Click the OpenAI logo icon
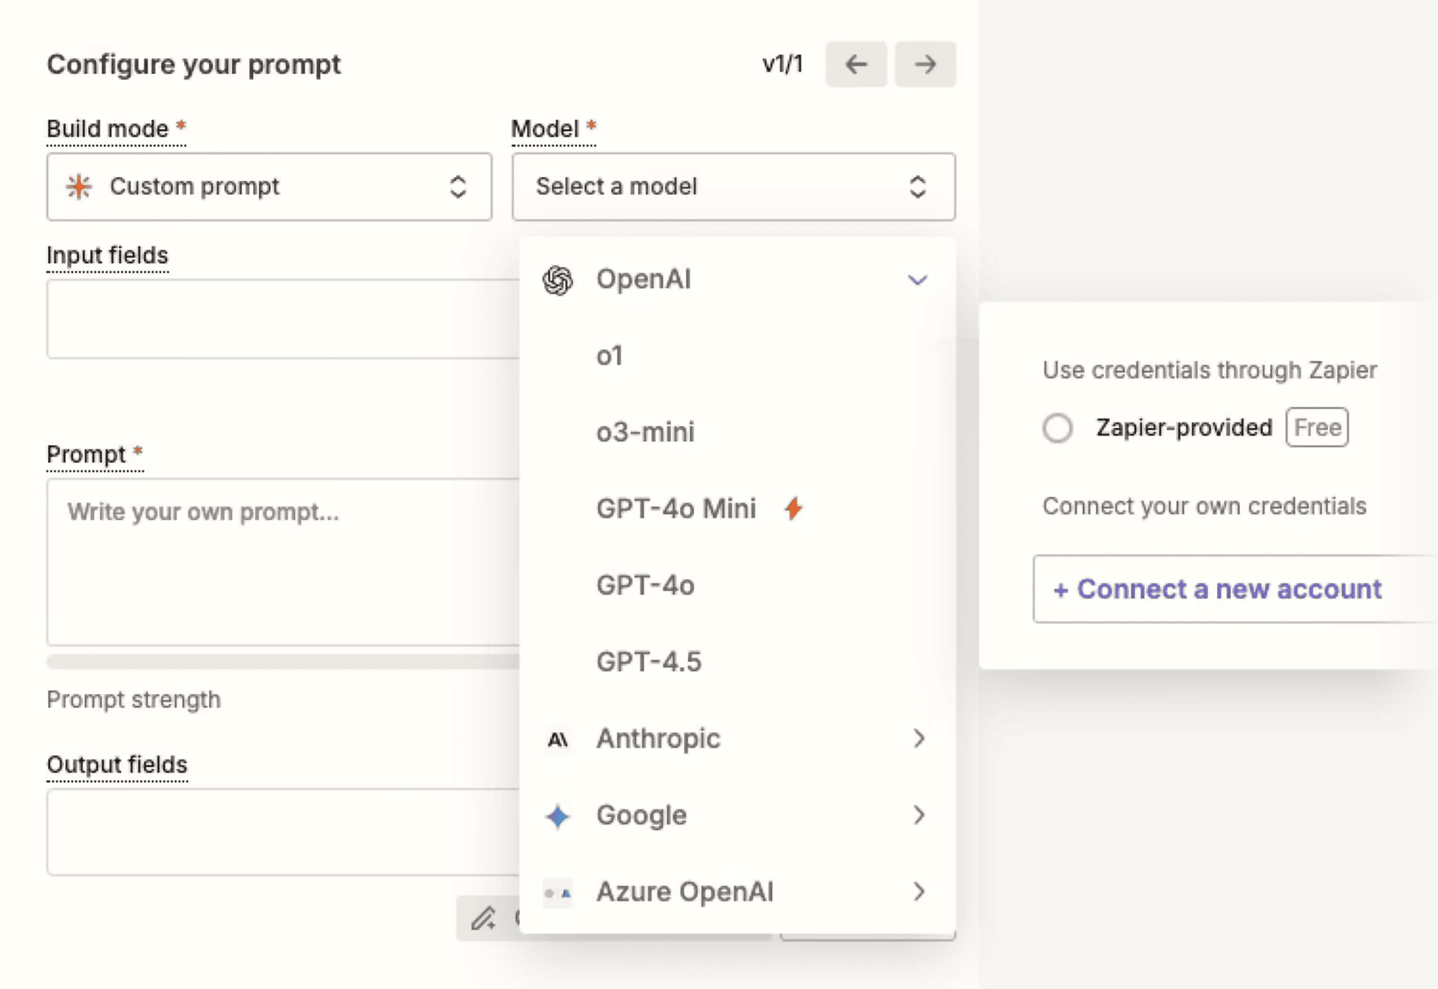 coord(558,280)
